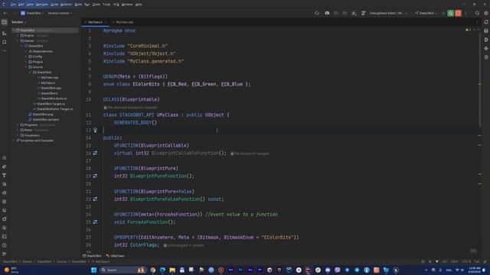Click the warnings indicator in editor corner
The image size is (490, 275).
[468, 30]
